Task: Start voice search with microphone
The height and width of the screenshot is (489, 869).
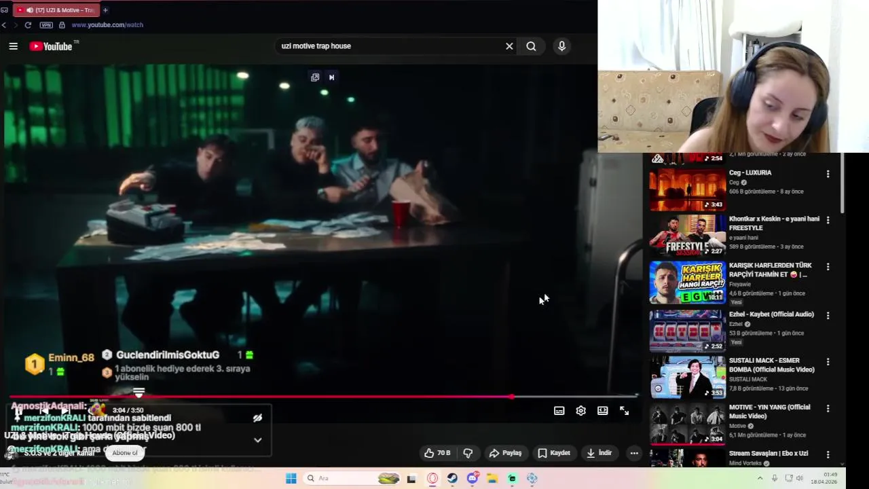Action: 561,46
